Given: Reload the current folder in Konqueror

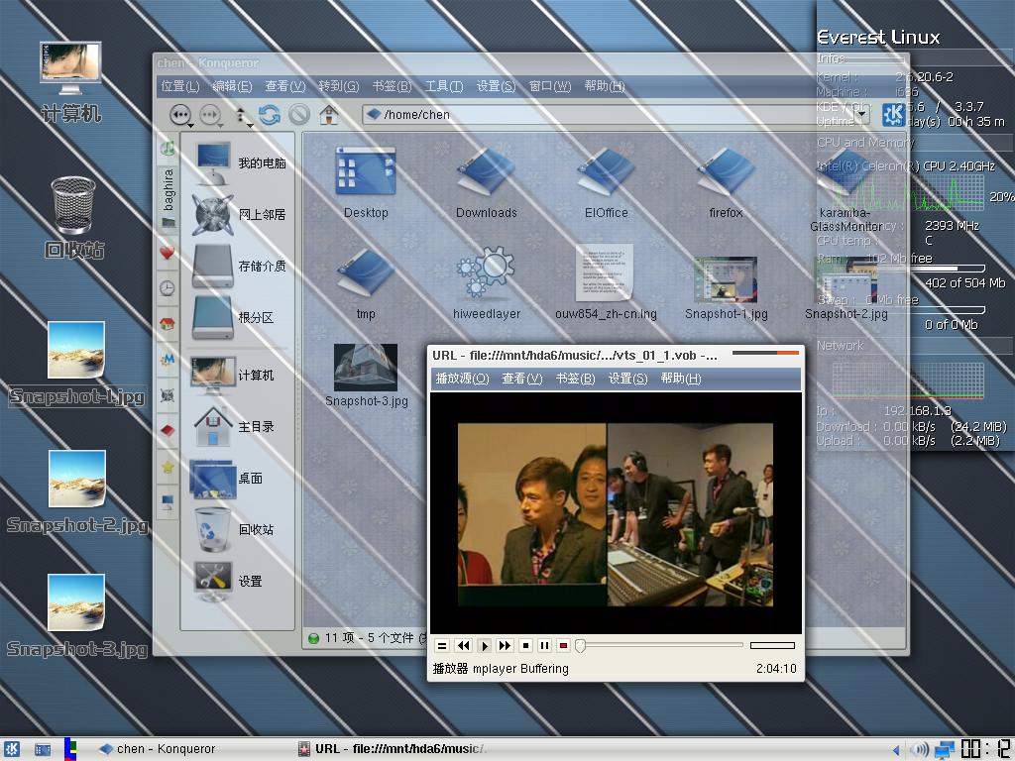Looking at the screenshot, I should 269,115.
